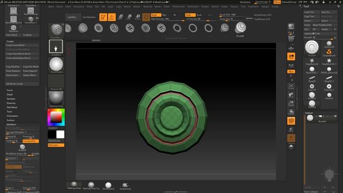The height and width of the screenshot is (193, 343).
Task: Select the Scale transform button
Action: click(x=129, y=17)
